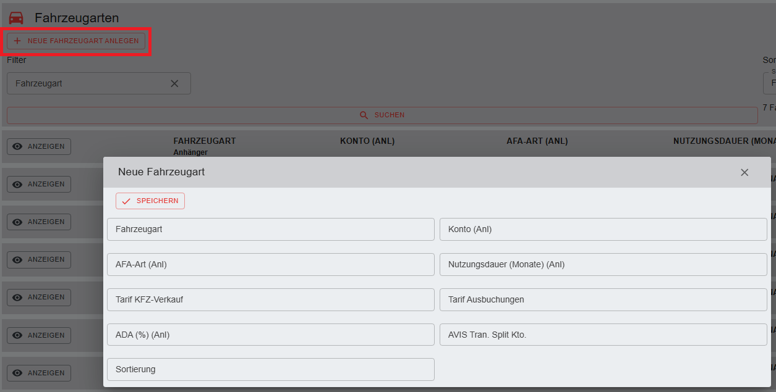Image resolution: width=776 pixels, height=392 pixels.
Task: Click the checkmark icon on Speichern
Action: click(126, 201)
